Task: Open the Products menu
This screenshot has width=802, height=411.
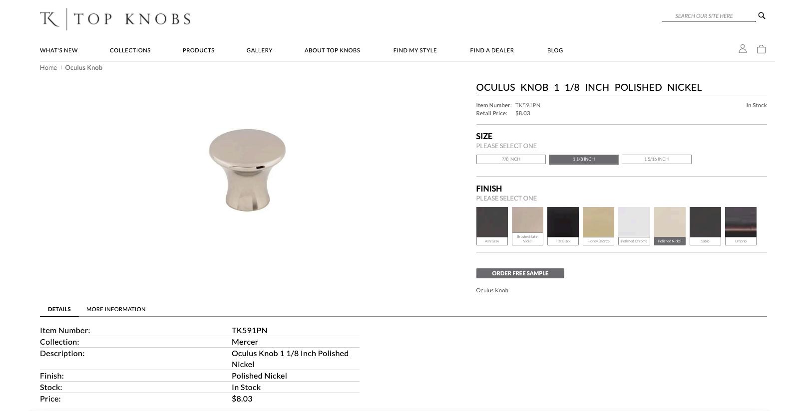Action: pyautogui.click(x=198, y=50)
